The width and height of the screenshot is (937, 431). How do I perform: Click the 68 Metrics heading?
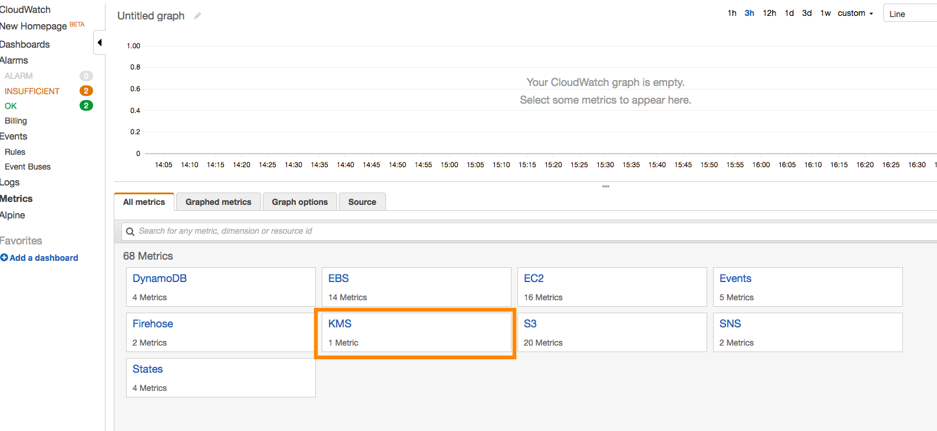tap(148, 256)
